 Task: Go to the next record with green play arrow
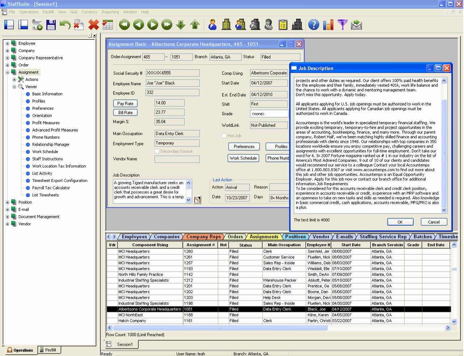152,25
